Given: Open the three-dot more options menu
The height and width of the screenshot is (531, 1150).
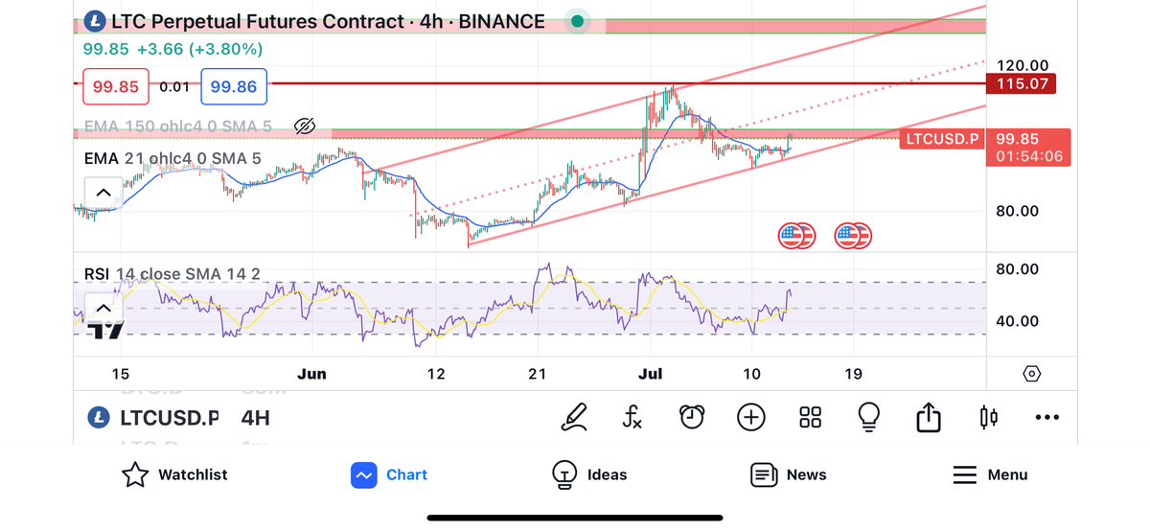Looking at the screenshot, I should tap(1047, 417).
